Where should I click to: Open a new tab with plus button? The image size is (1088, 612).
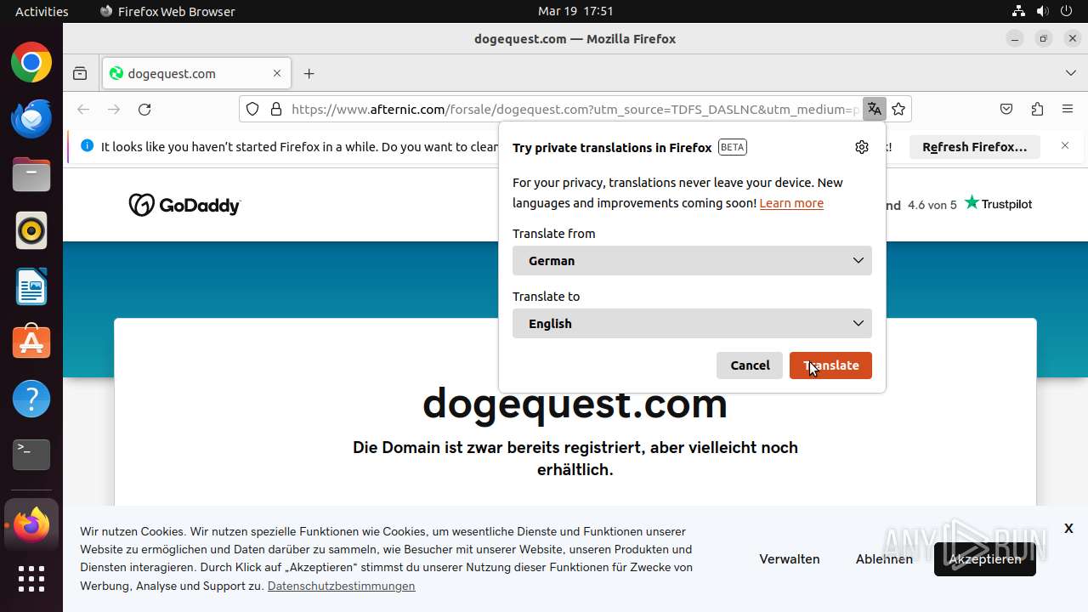(x=309, y=74)
